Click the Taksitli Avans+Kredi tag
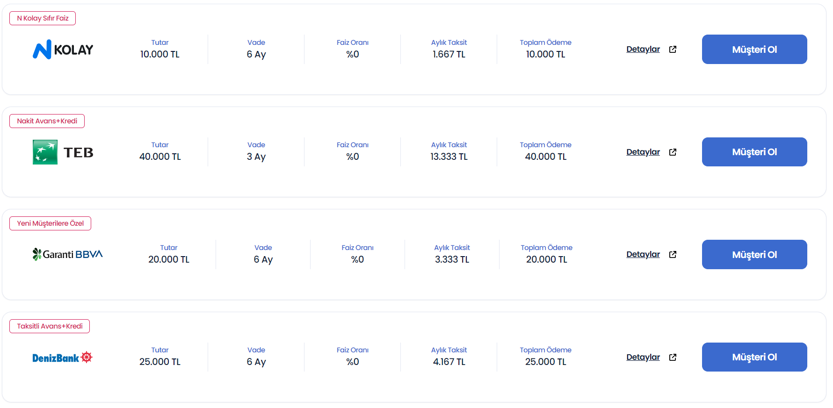This screenshot has width=833, height=408. click(50, 326)
